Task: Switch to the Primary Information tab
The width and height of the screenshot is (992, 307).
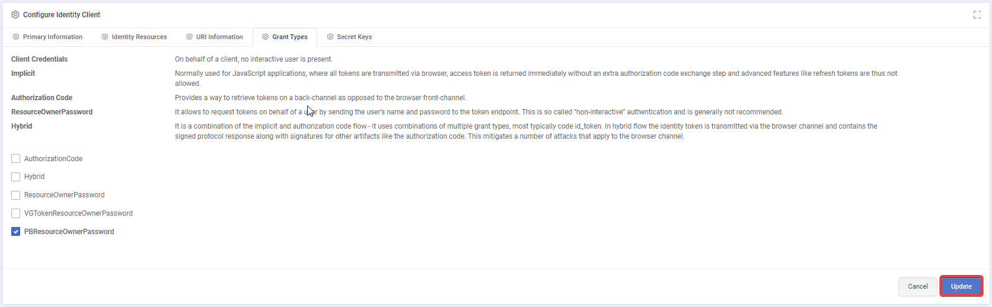Action: pos(52,37)
